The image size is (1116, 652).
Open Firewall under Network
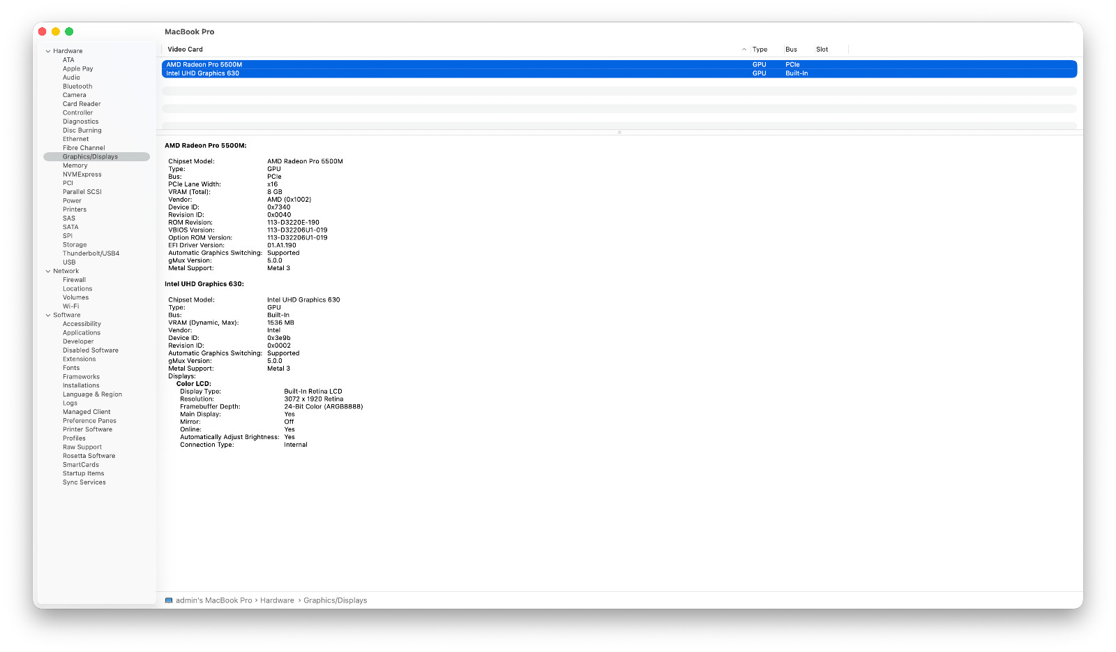74,280
